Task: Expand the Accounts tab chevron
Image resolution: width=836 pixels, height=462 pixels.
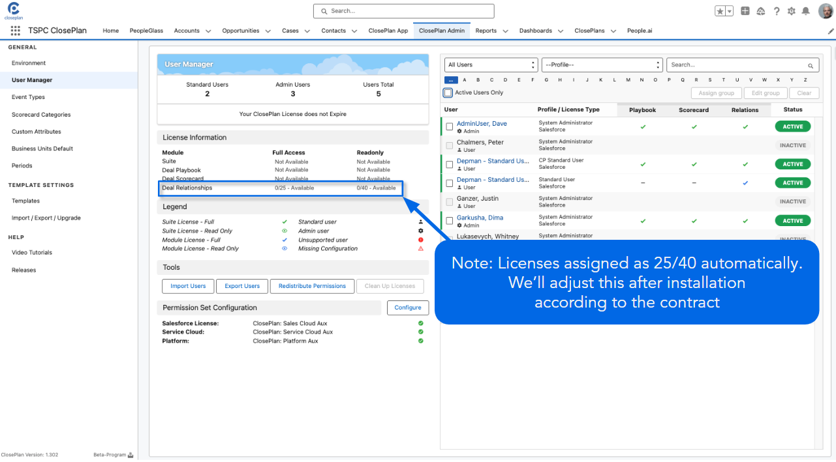Action: 208,31
